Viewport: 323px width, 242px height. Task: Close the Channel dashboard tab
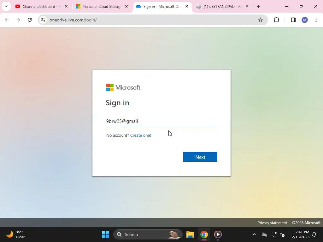(x=66, y=7)
